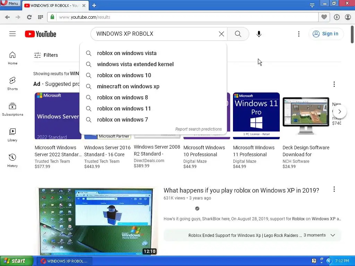Image resolution: width=355 pixels, height=266 pixels.
Task: Click the $577.99 price text
Action: [42, 167]
